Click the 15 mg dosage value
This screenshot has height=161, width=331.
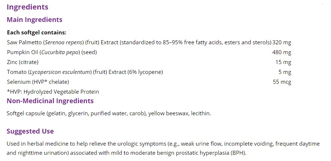click(x=284, y=62)
